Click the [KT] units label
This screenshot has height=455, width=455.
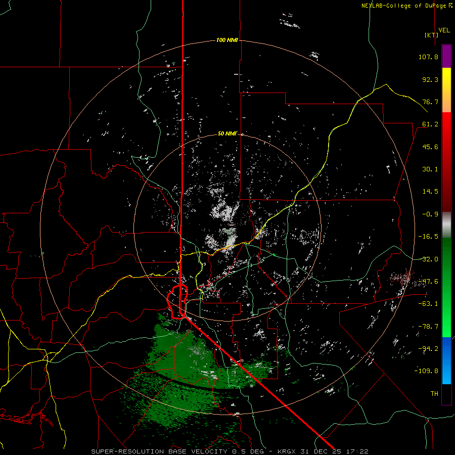pos(432,35)
